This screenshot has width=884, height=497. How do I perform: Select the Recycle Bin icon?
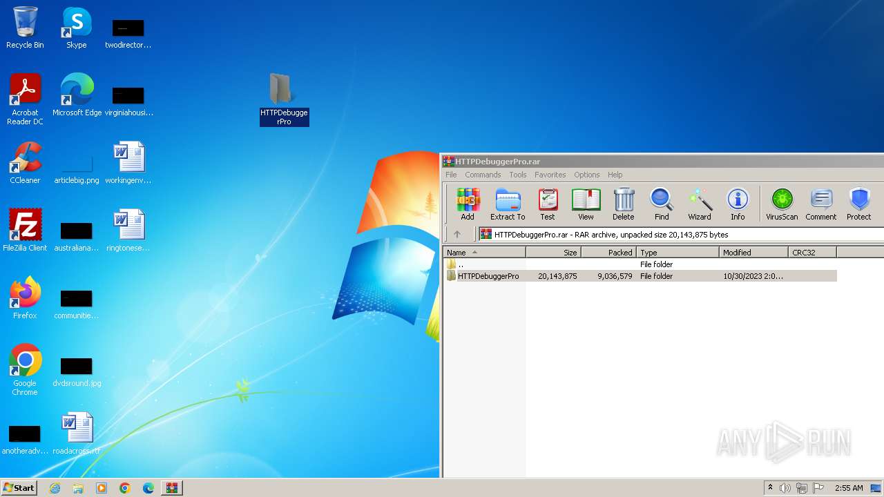pyautogui.click(x=25, y=28)
